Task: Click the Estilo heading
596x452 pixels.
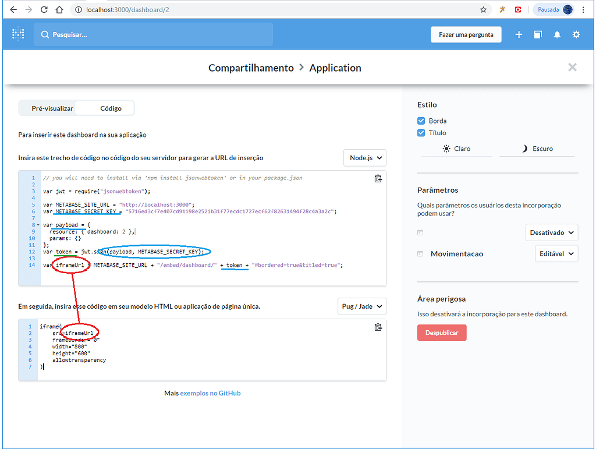Action: (x=427, y=105)
